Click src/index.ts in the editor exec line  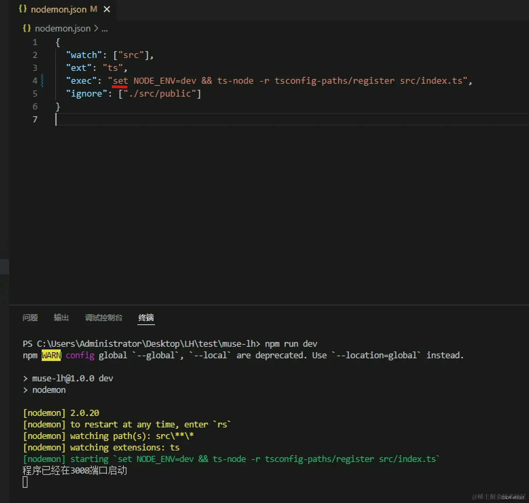[431, 81]
